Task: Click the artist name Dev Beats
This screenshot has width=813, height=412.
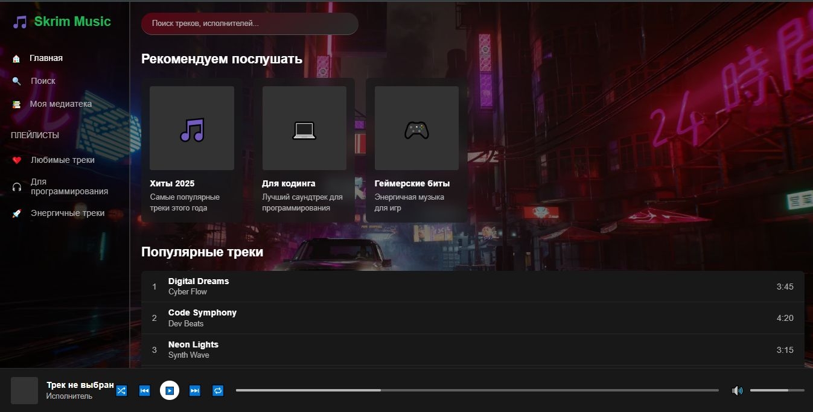Action: tap(186, 324)
